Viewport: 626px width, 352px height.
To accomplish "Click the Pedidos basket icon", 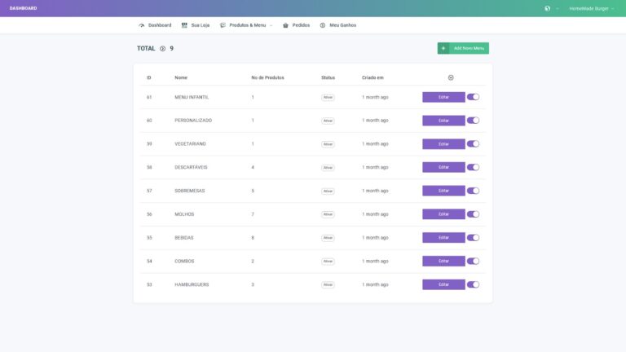I will click(x=285, y=25).
